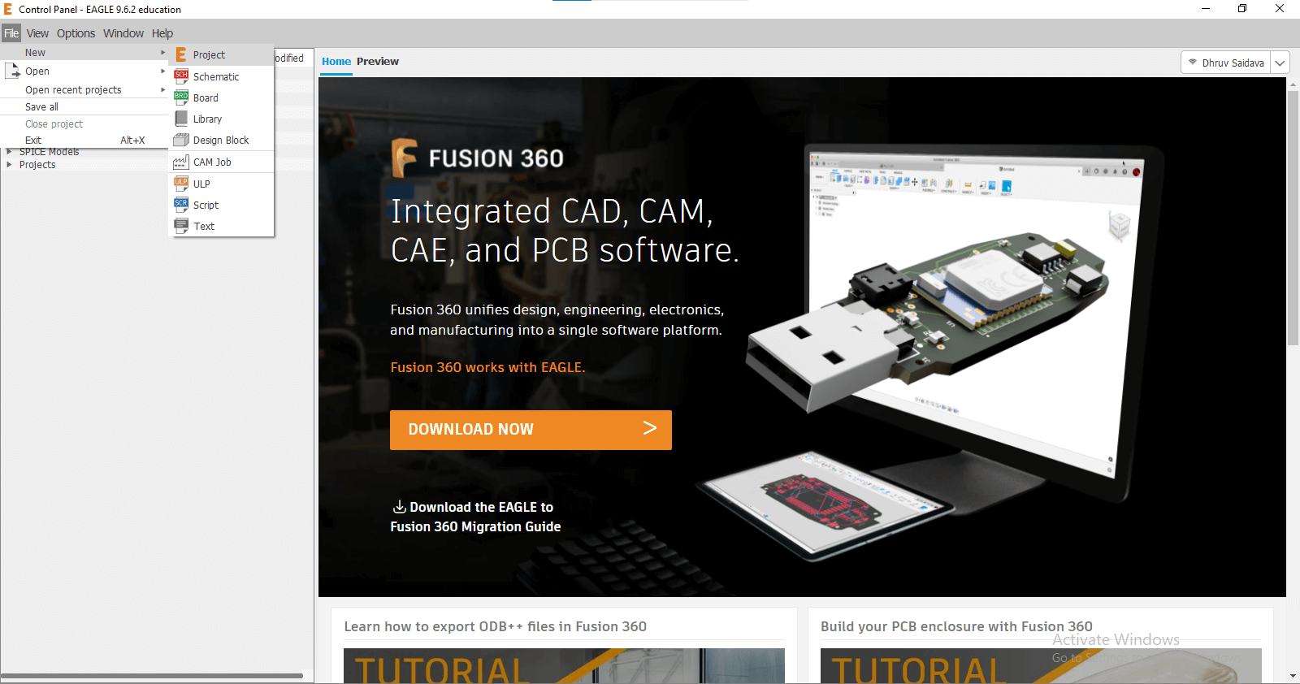Open the user account dropdown arrow

[x=1280, y=63]
